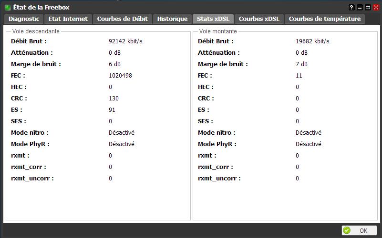Click the green checkmark icon on OK
Screen dimensions: 382x238
347,230
